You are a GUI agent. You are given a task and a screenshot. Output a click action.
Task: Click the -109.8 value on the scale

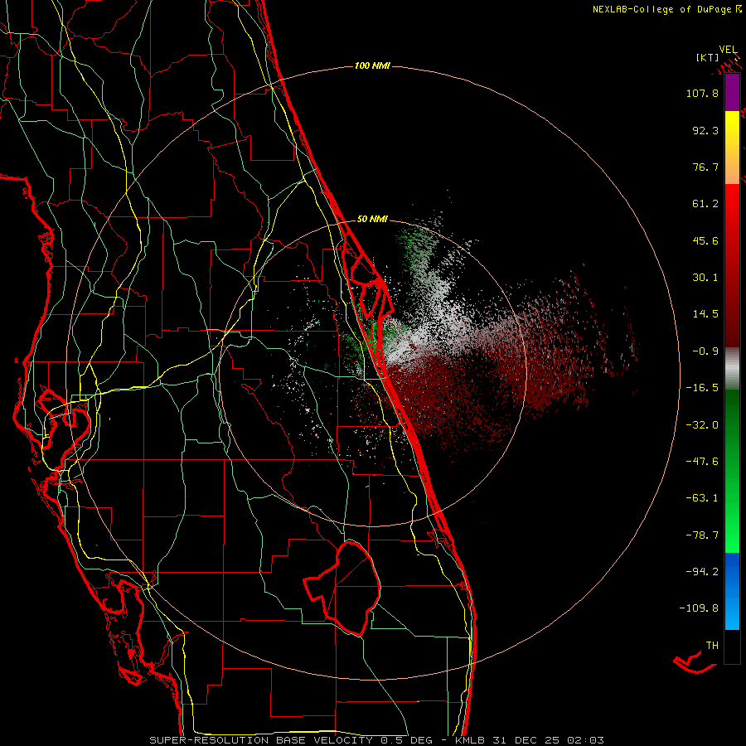[699, 608]
